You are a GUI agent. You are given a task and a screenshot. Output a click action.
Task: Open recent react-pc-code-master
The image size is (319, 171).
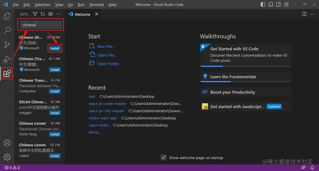(x=107, y=104)
